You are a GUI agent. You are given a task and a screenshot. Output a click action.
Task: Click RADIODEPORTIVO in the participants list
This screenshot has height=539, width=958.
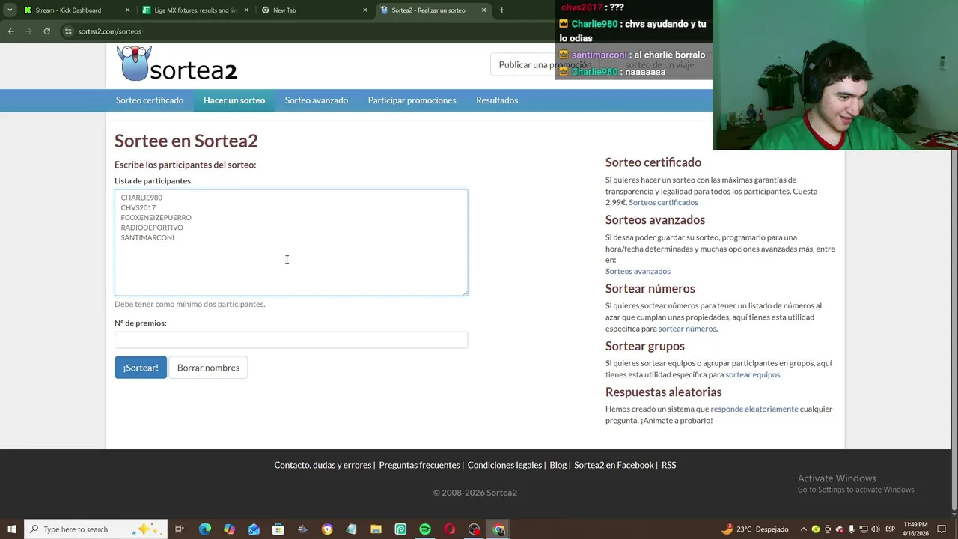pyautogui.click(x=152, y=228)
